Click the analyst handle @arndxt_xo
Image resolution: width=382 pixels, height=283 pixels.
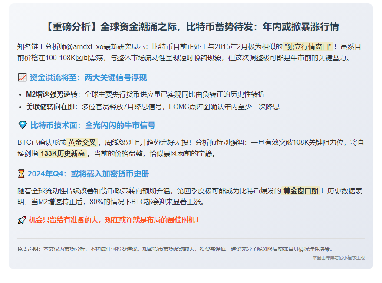tap(85, 47)
